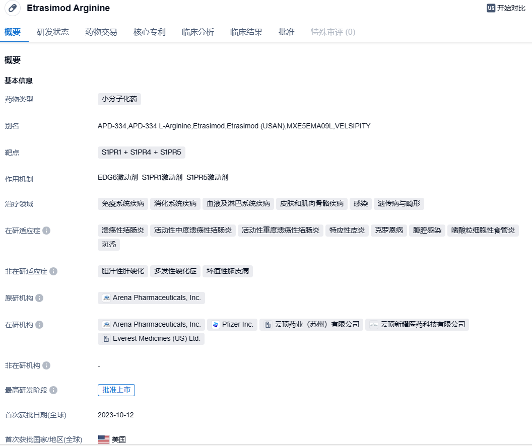Click info icon beside 在研机构
The image size is (532, 446).
39,325
